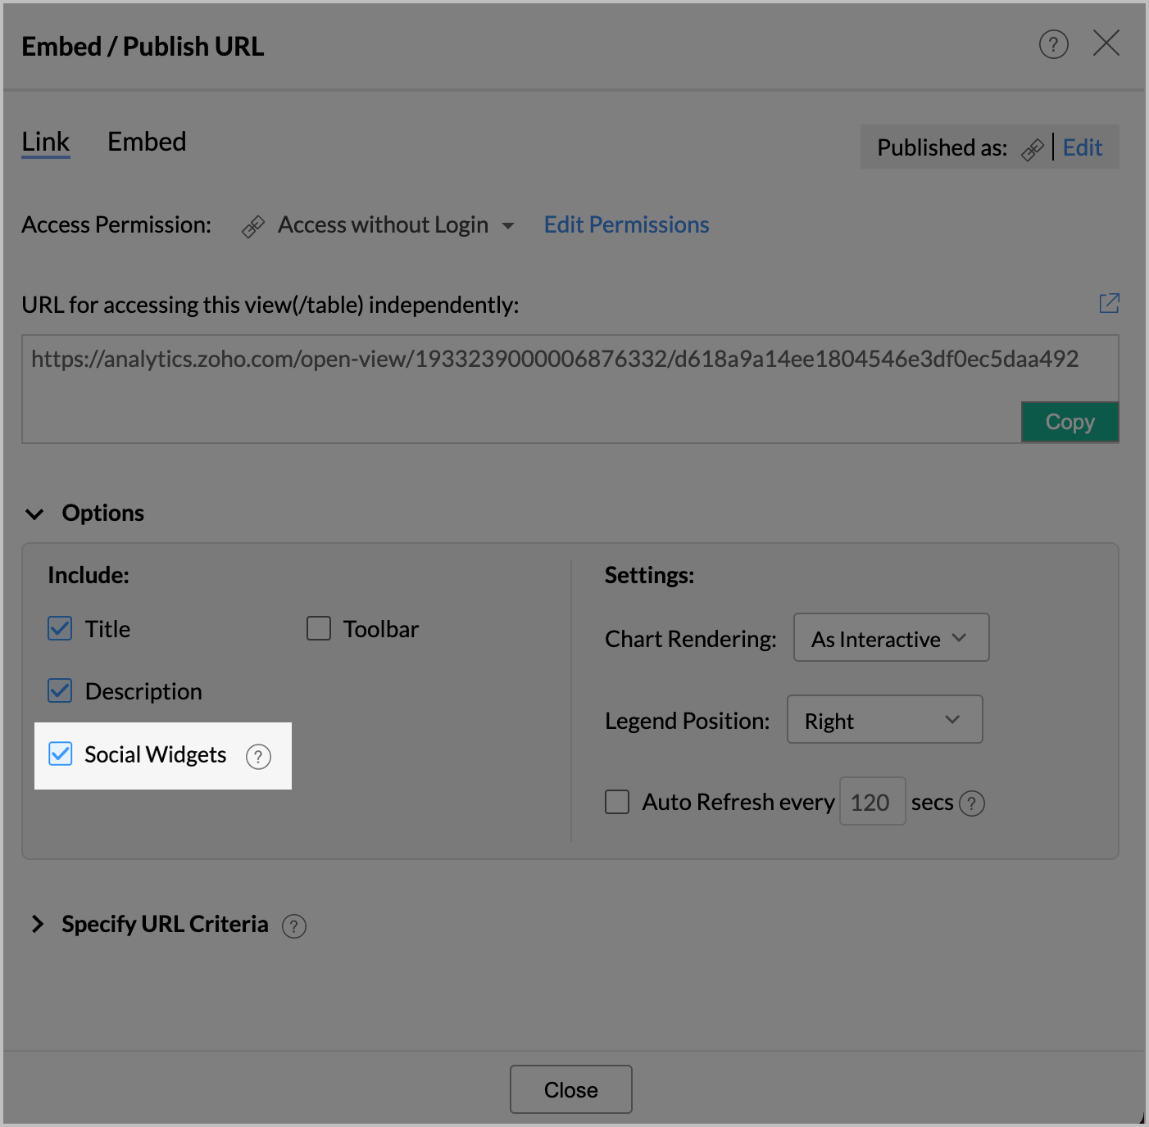Toggle the Social Widgets checkbox
The width and height of the screenshot is (1149, 1127).
(60, 754)
